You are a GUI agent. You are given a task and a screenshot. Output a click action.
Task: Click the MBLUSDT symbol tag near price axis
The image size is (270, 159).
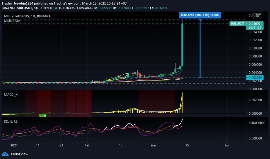(238, 24)
